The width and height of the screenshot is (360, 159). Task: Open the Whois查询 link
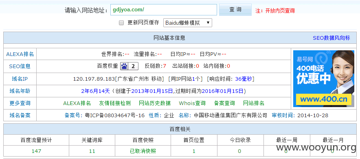click(x=192, y=103)
